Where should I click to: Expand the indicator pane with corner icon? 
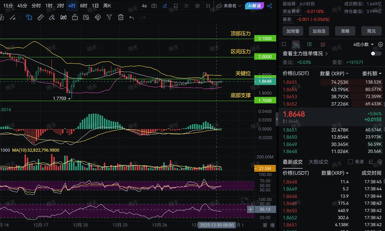tap(245, 201)
